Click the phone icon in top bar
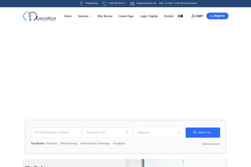251x167 pixels. click(x=104, y=3)
